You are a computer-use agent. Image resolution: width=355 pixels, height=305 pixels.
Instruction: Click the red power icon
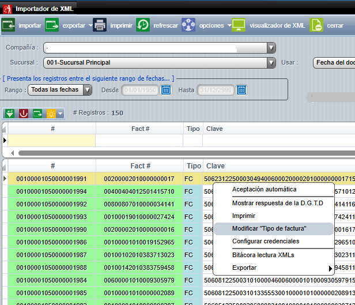(24, 114)
